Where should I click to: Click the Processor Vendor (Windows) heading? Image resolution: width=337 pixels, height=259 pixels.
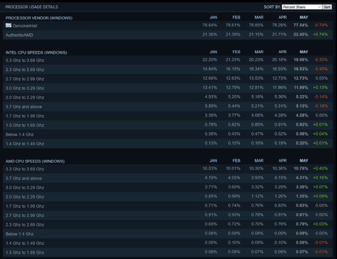(39, 18)
